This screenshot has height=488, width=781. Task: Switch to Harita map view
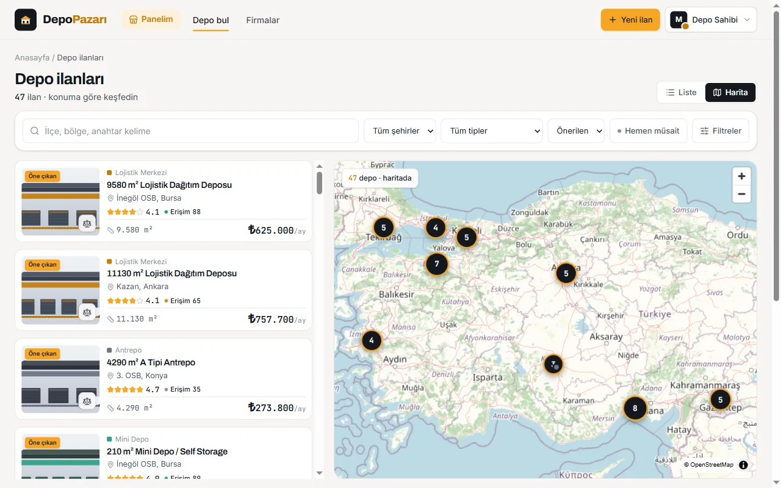tap(730, 93)
